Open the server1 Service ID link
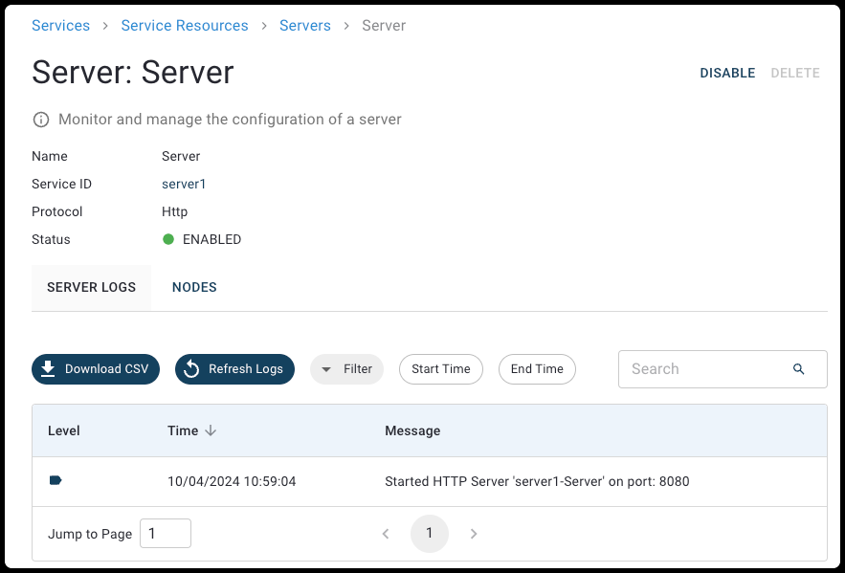The width and height of the screenshot is (845, 573). click(184, 184)
